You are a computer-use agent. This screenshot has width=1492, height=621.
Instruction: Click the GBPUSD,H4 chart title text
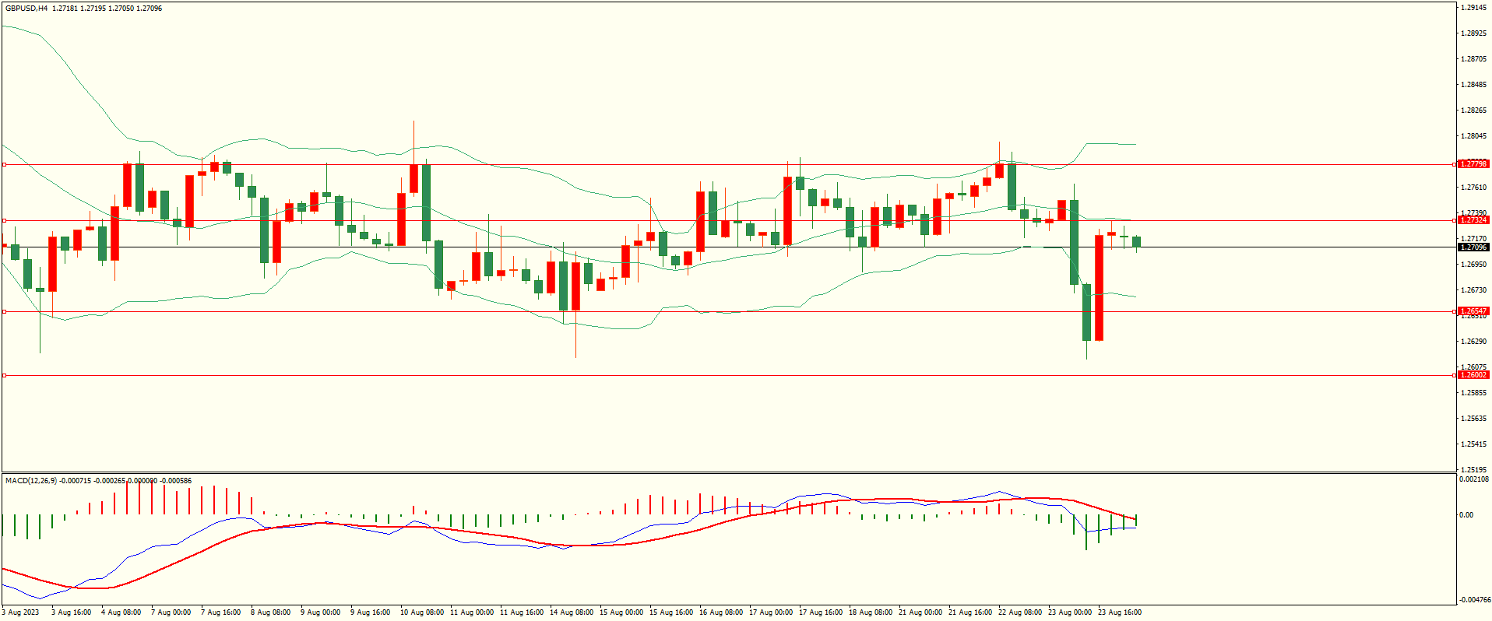click(x=26, y=9)
